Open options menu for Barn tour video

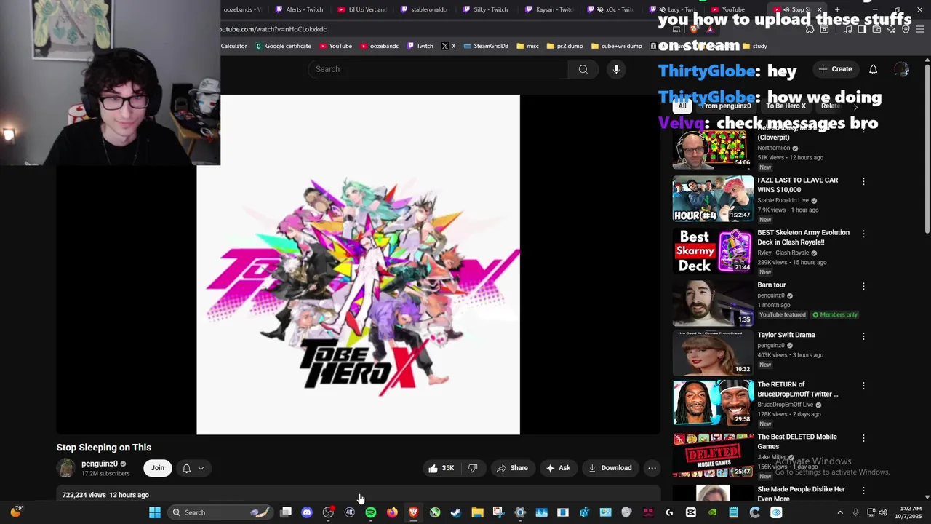click(x=863, y=286)
